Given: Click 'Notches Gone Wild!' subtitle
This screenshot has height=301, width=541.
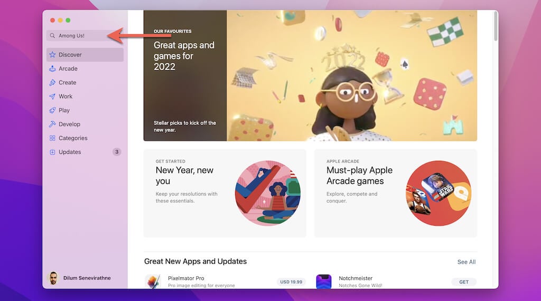Looking at the screenshot, I should click(360, 286).
